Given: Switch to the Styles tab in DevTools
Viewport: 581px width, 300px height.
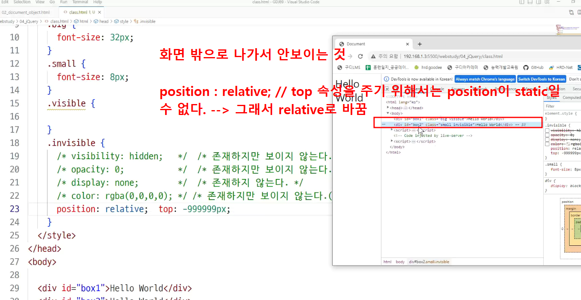Looking at the screenshot, I should [551, 98].
